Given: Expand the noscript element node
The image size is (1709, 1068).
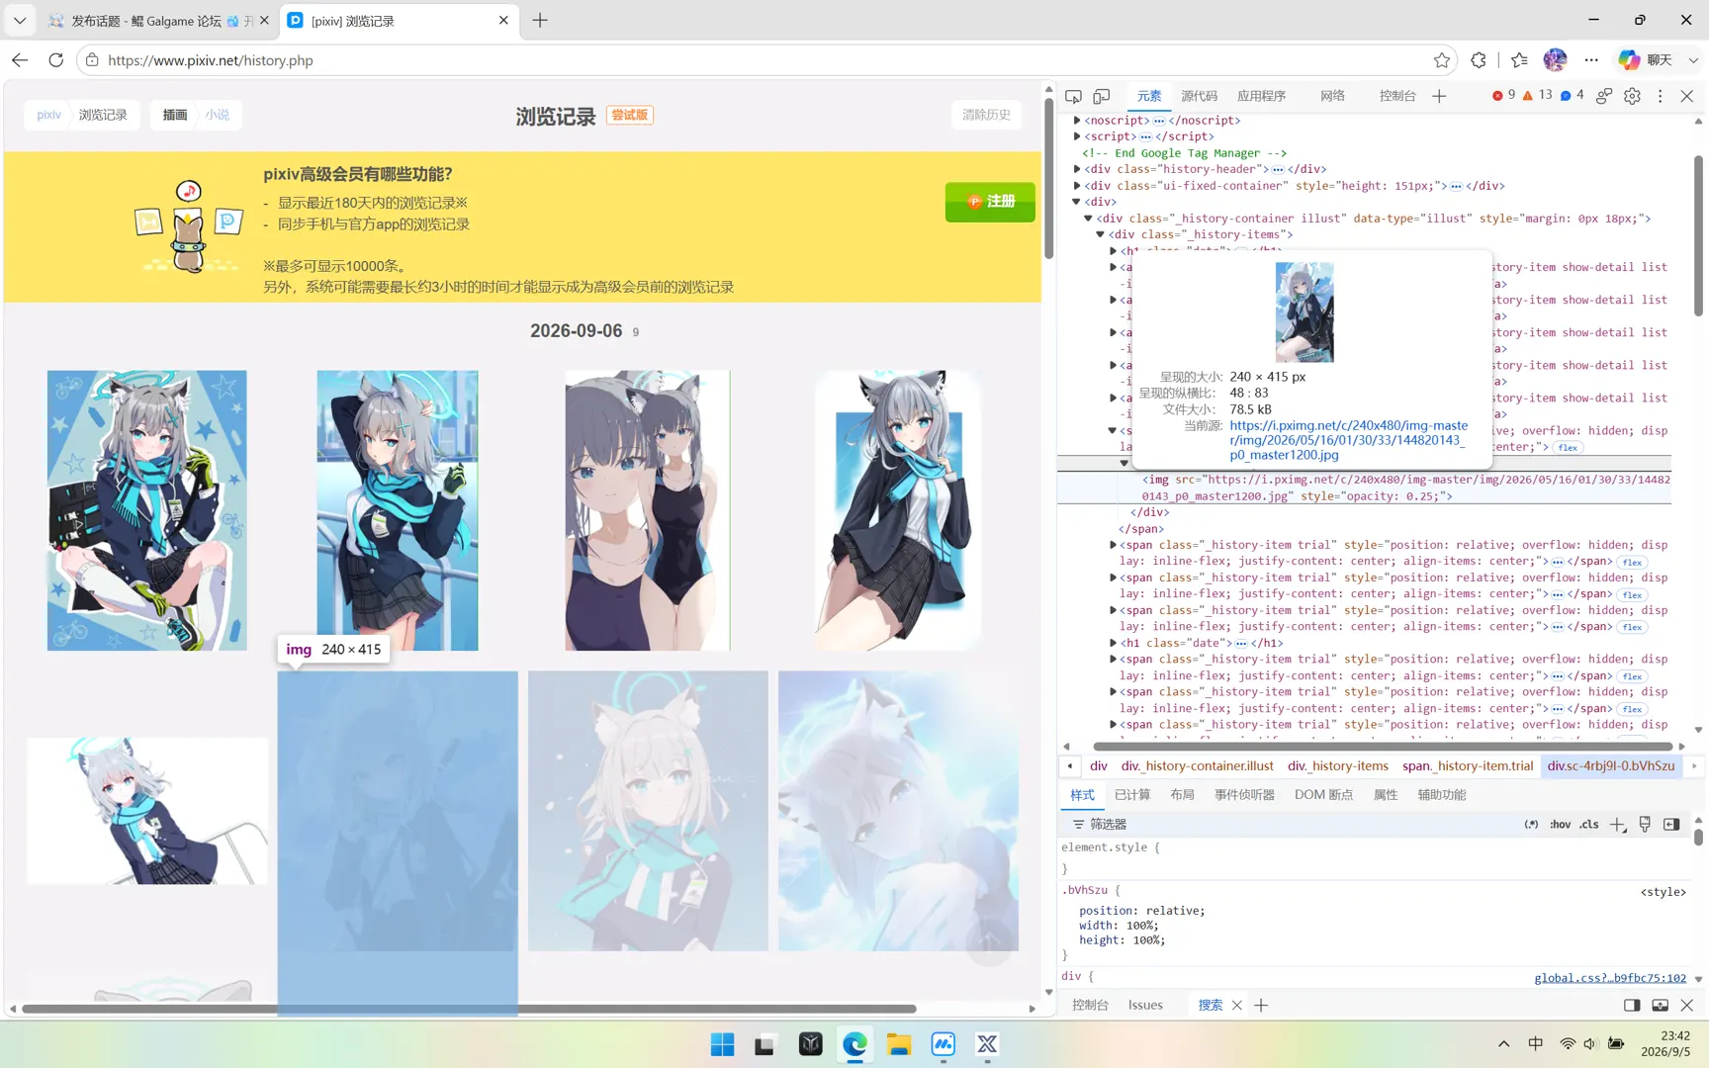Looking at the screenshot, I should [x=1077, y=121].
